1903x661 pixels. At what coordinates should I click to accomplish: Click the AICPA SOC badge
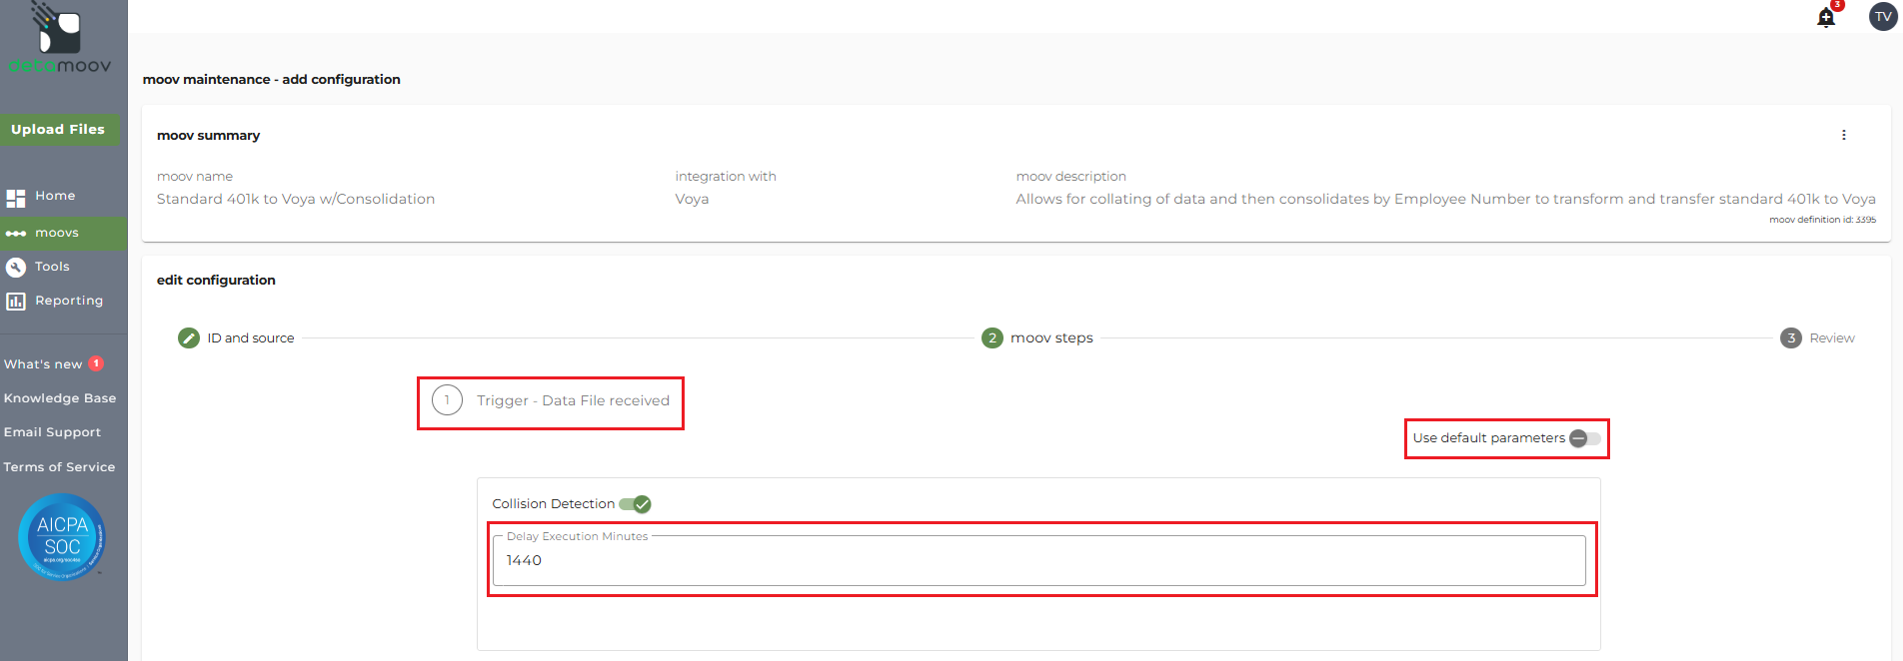coord(62,537)
